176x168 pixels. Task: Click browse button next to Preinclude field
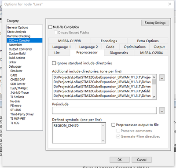tap(162, 110)
